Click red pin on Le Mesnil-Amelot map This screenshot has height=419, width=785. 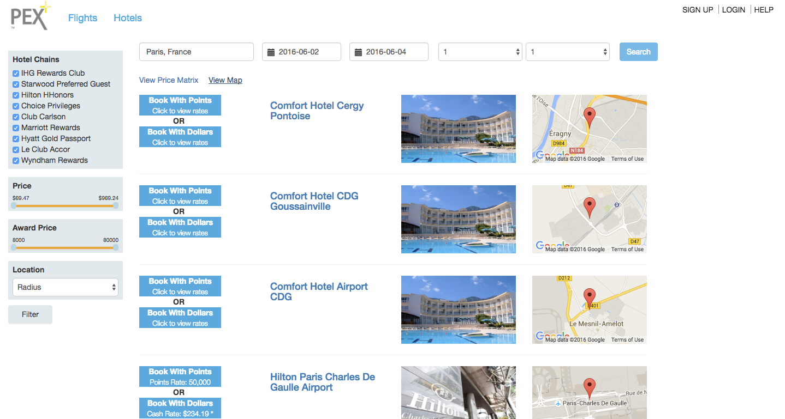[x=589, y=298]
